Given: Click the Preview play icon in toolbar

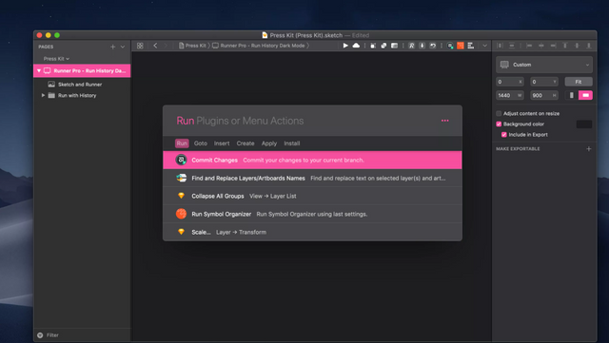Looking at the screenshot, I should 345,46.
